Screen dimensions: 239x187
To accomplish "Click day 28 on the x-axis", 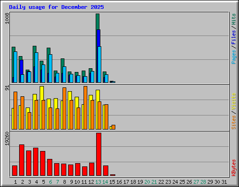I will tap(203, 182).
